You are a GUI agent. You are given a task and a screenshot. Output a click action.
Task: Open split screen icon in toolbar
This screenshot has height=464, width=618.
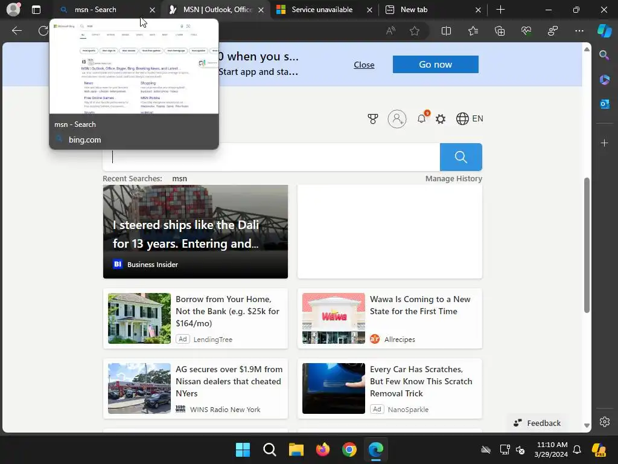point(446,31)
